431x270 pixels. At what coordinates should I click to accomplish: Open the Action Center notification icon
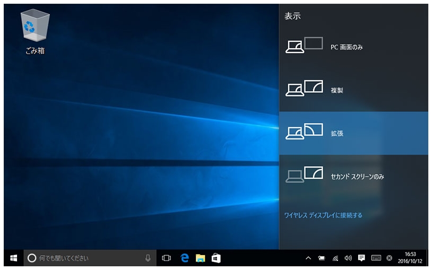361,258
